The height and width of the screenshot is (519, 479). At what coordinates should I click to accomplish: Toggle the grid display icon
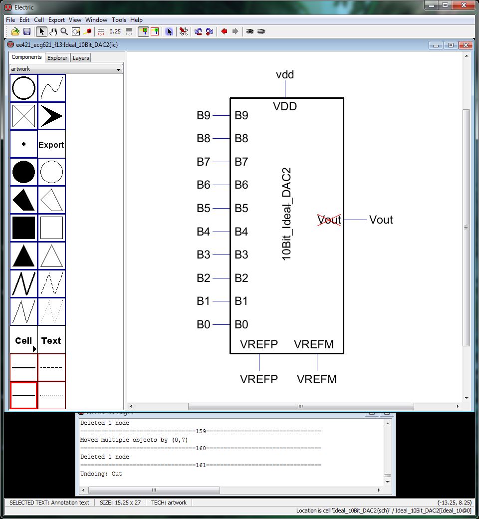pos(101,31)
